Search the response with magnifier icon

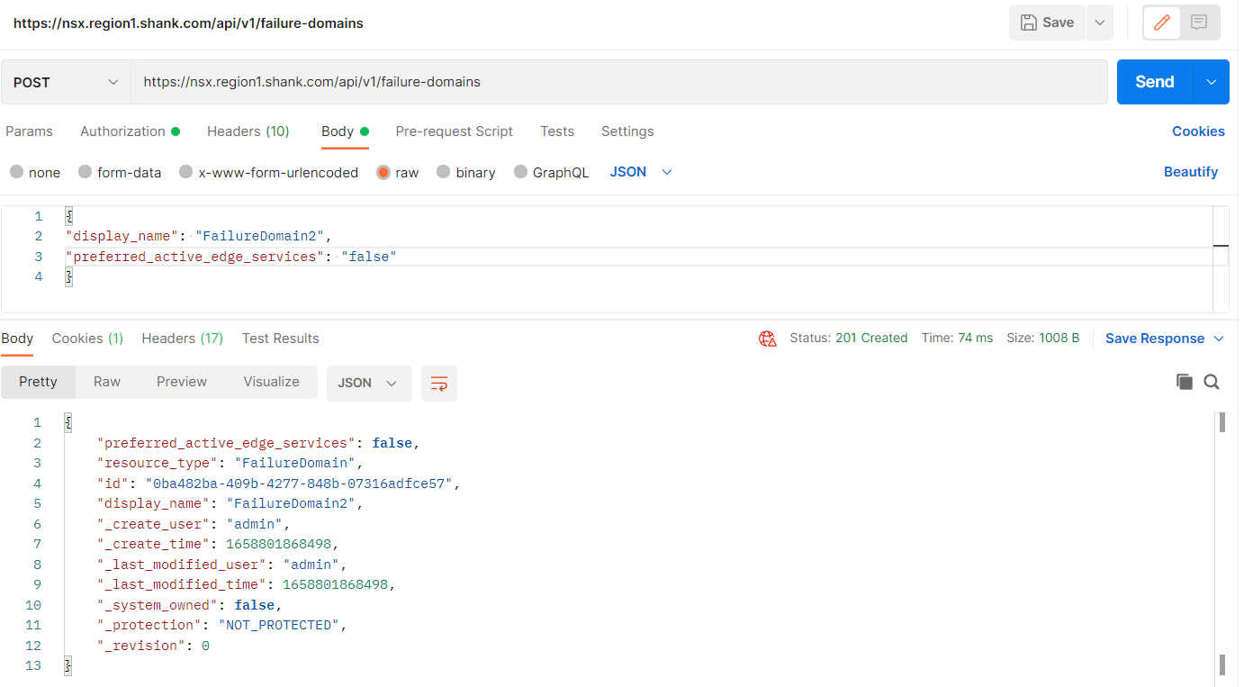pos(1212,382)
